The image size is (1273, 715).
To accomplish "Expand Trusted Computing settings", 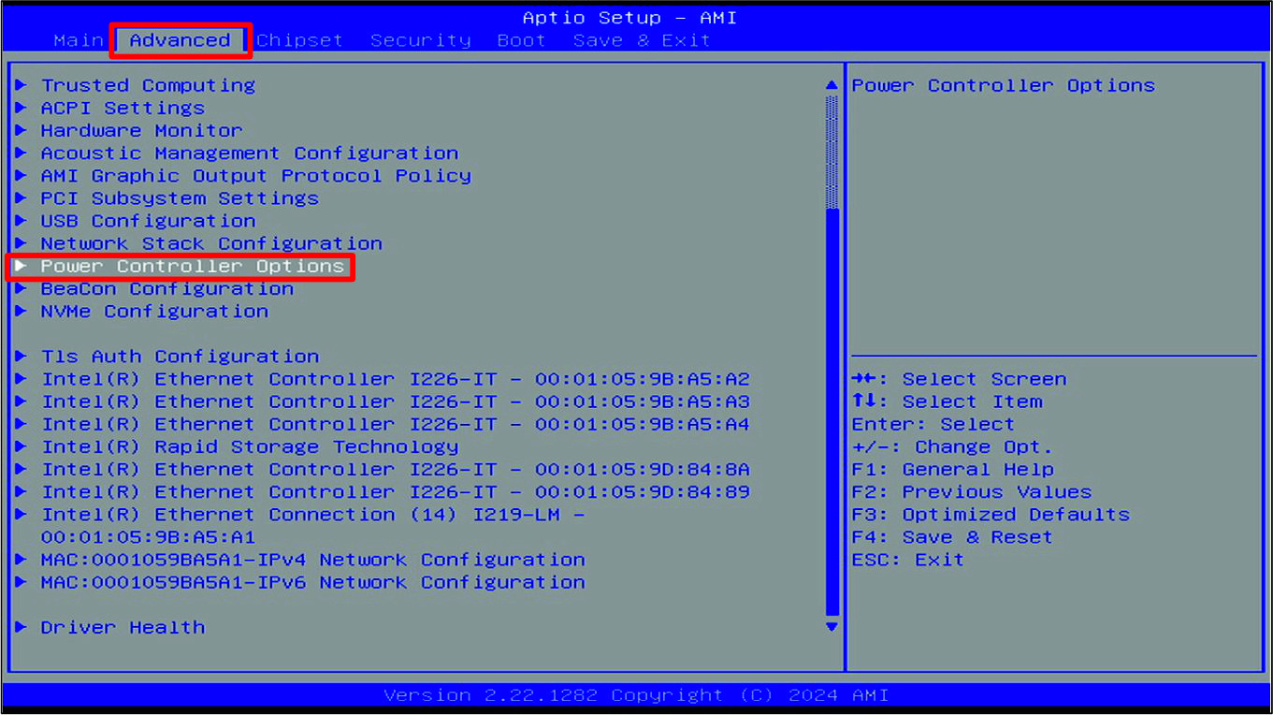I will tap(147, 84).
